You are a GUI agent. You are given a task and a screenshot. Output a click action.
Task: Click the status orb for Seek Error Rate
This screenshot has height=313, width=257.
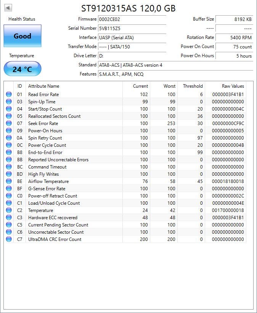click(9, 124)
